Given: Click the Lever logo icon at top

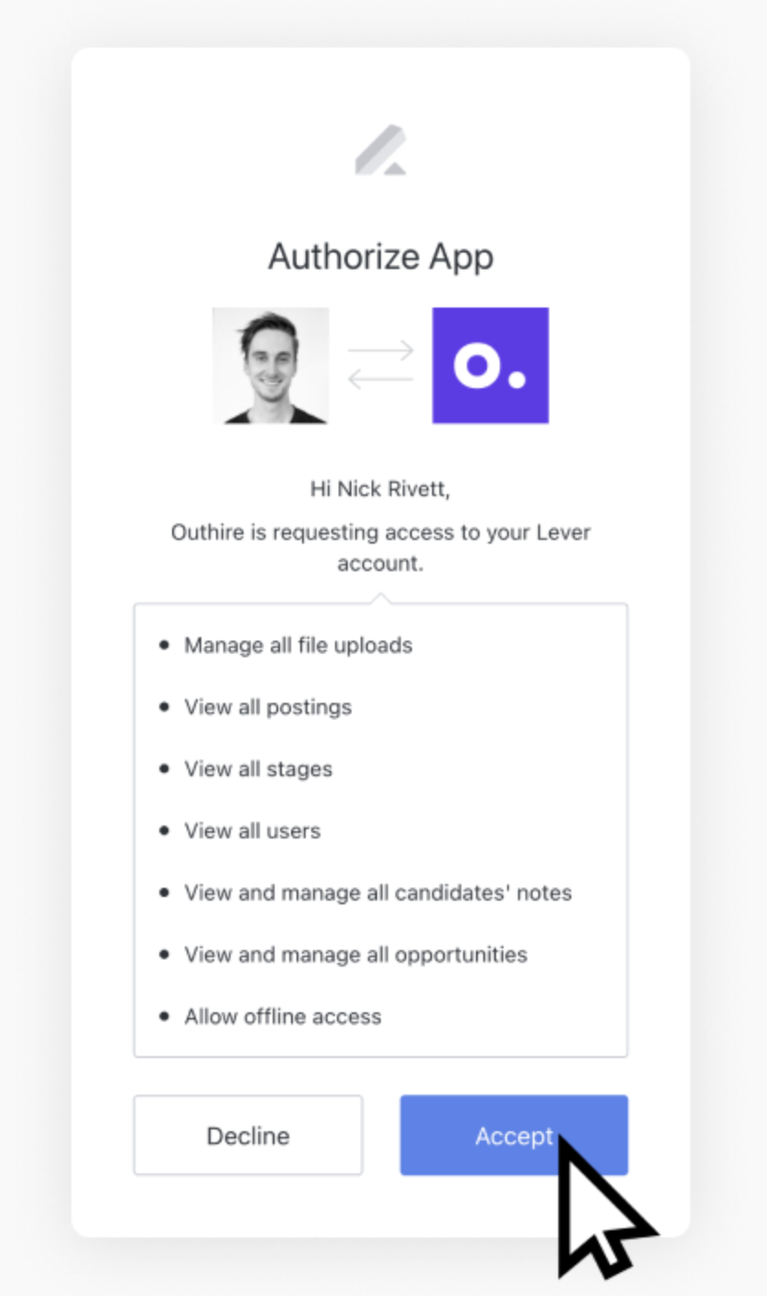Looking at the screenshot, I should click(381, 152).
